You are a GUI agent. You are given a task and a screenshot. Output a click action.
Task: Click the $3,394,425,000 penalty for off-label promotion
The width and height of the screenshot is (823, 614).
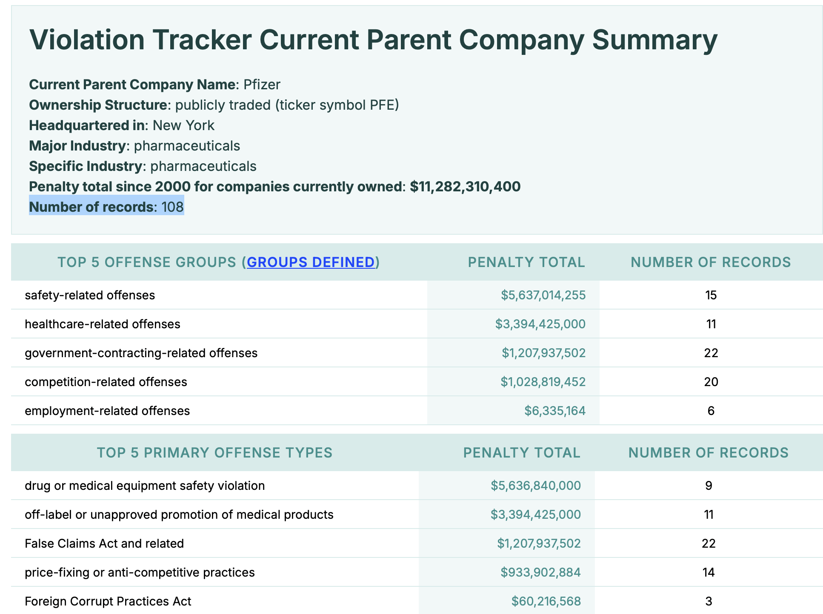tap(536, 515)
